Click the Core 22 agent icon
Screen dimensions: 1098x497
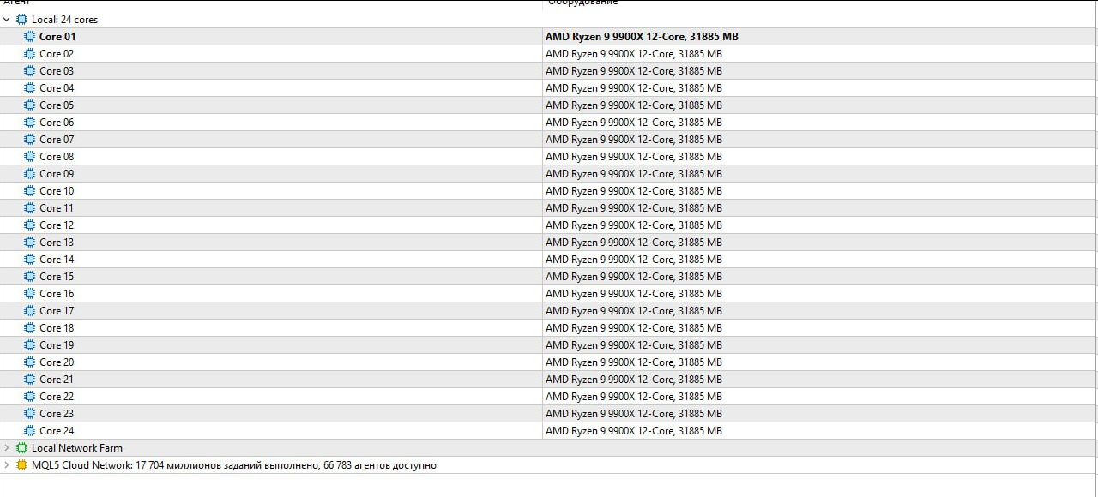point(30,396)
